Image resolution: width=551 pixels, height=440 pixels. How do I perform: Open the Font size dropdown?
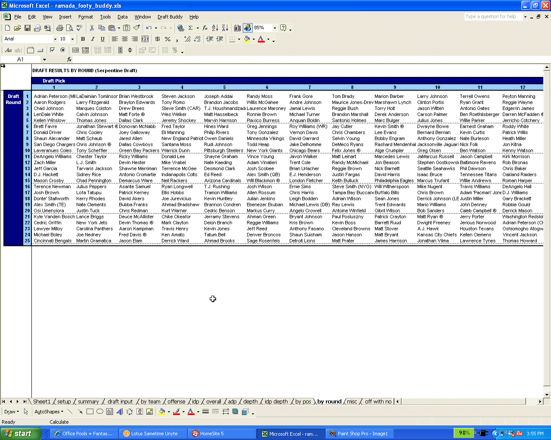(72, 39)
